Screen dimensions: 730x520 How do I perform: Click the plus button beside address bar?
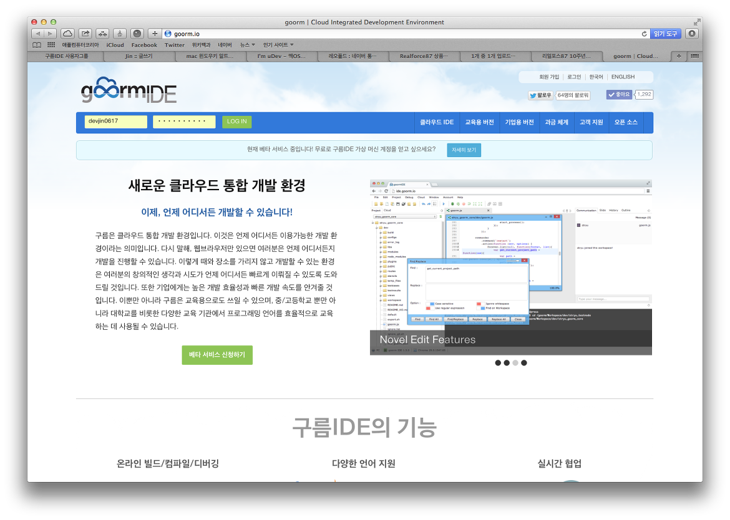155,34
